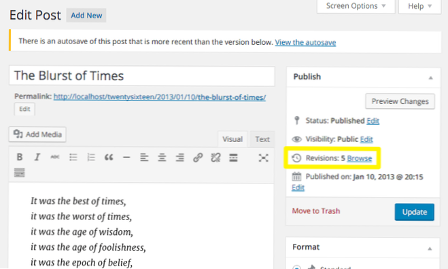
Task: Collapse the Publish panel
Action: (x=430, y=77)
